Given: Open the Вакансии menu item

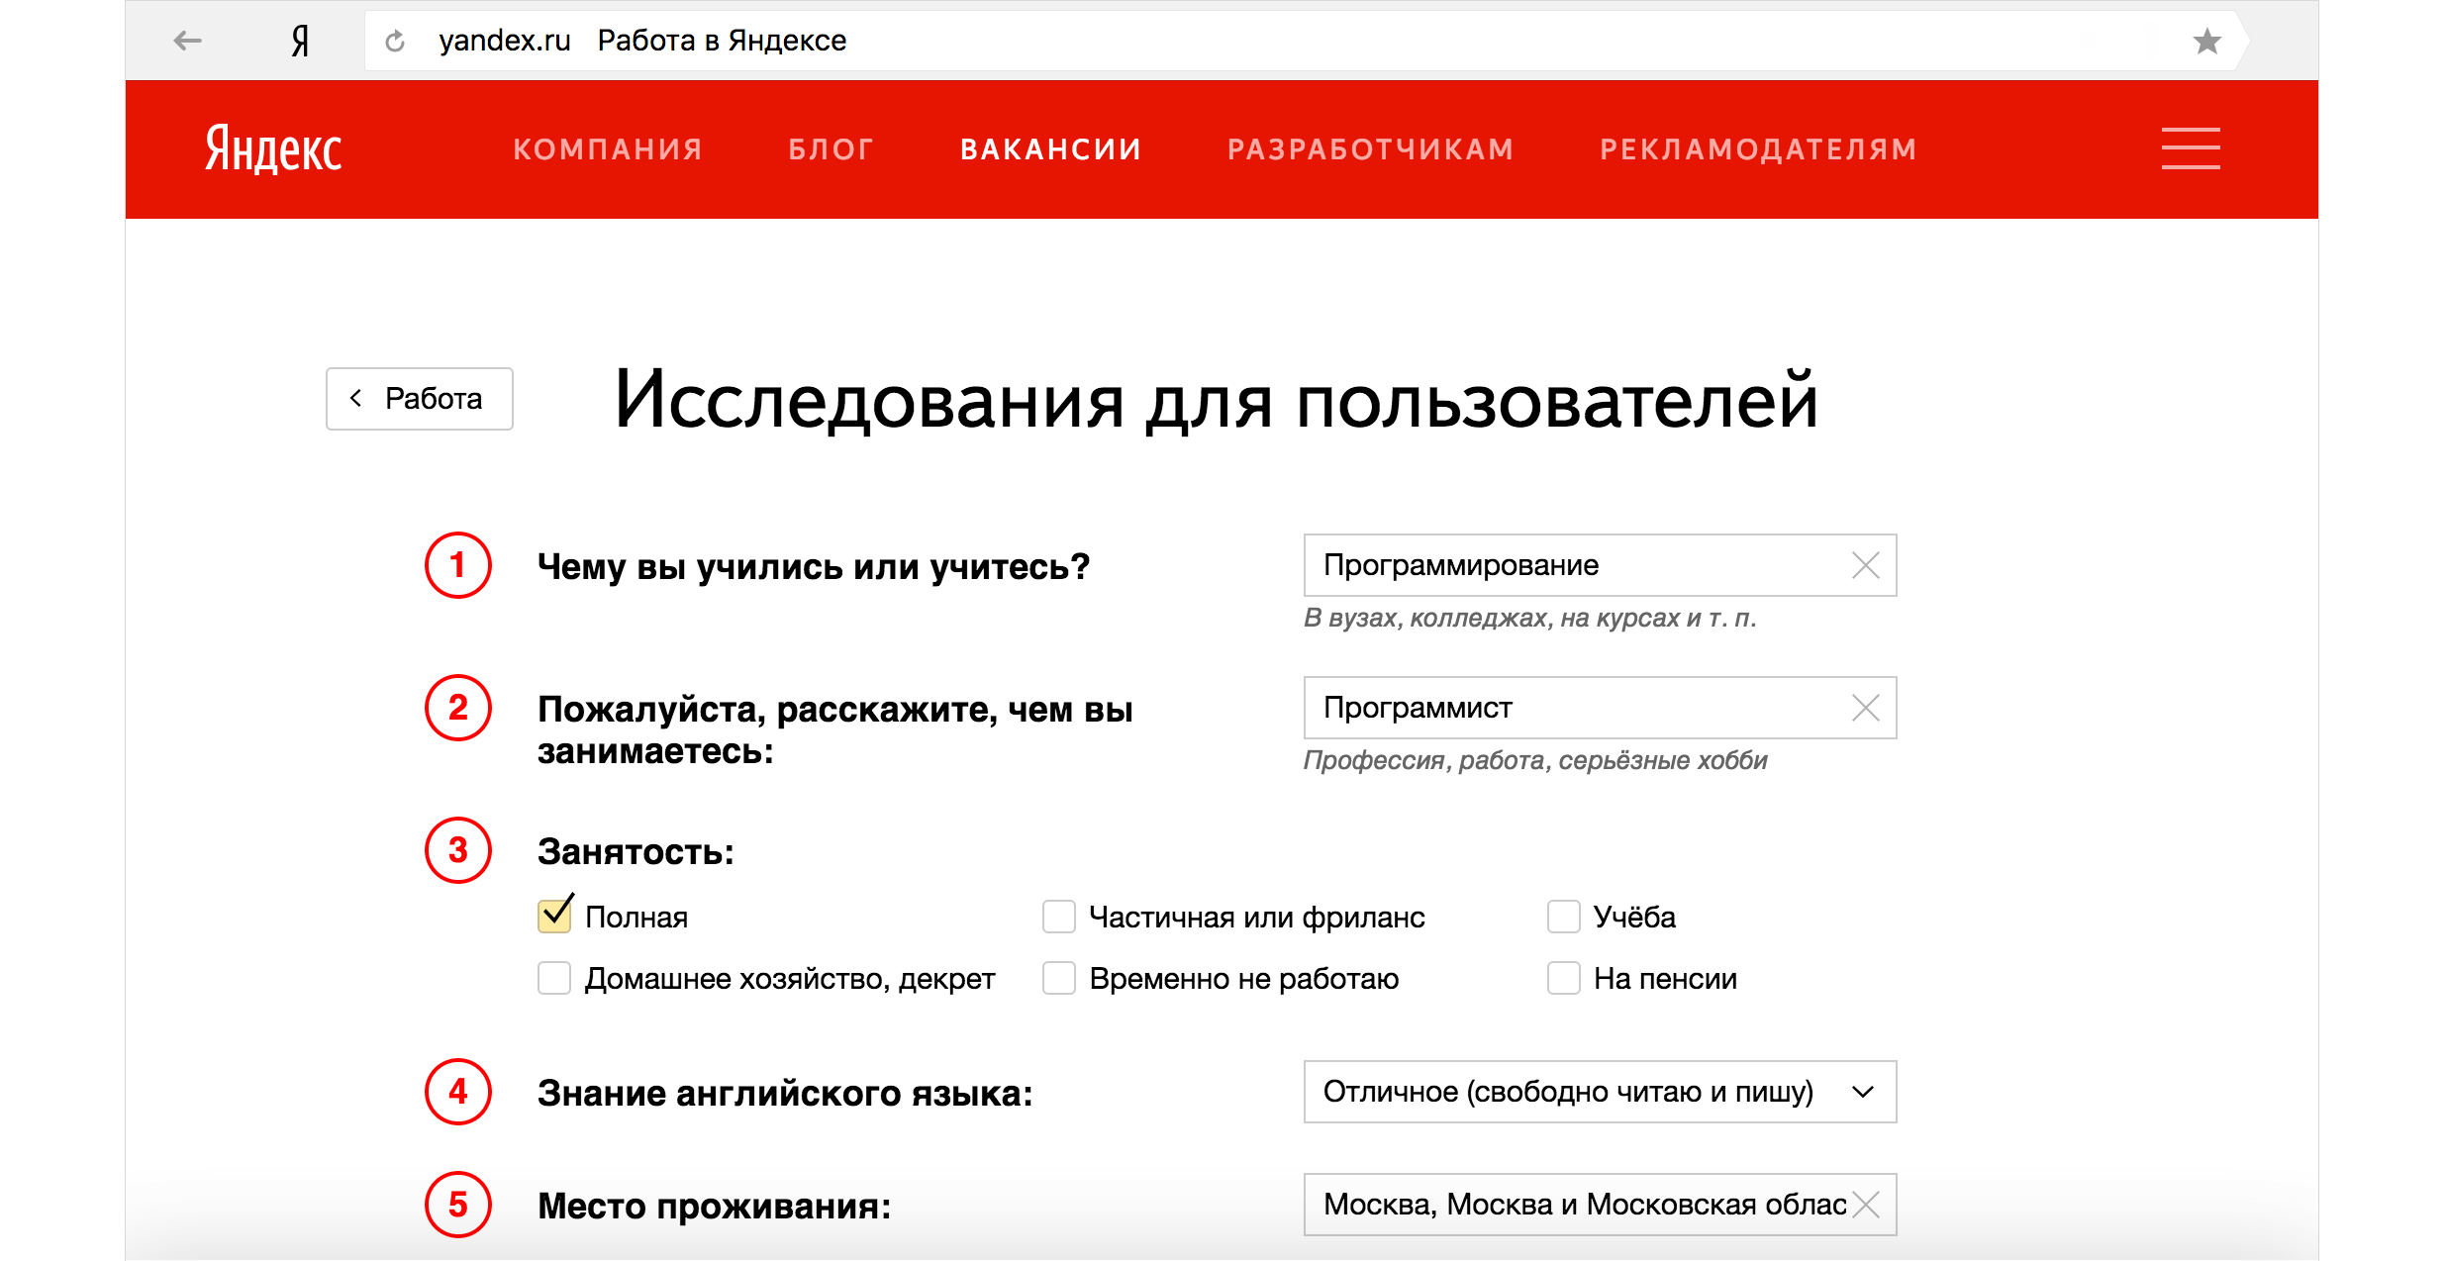Looking at the screenshot, I should [x=1051, y=149].
